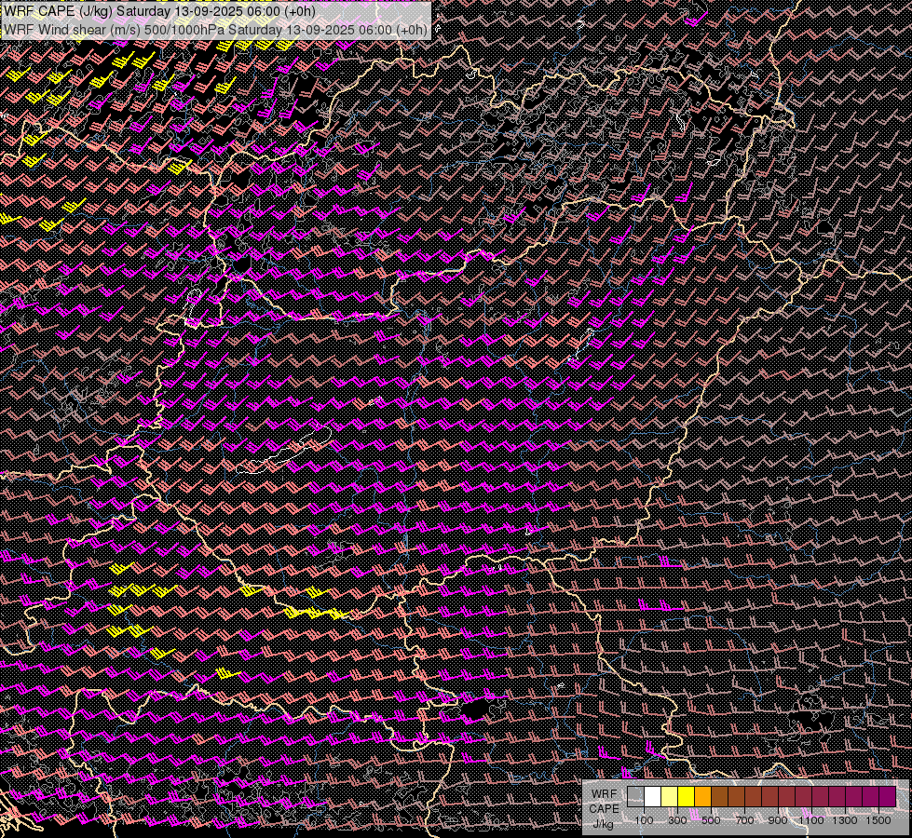Click the 300 value on the legend scale

tap(677, 820)
